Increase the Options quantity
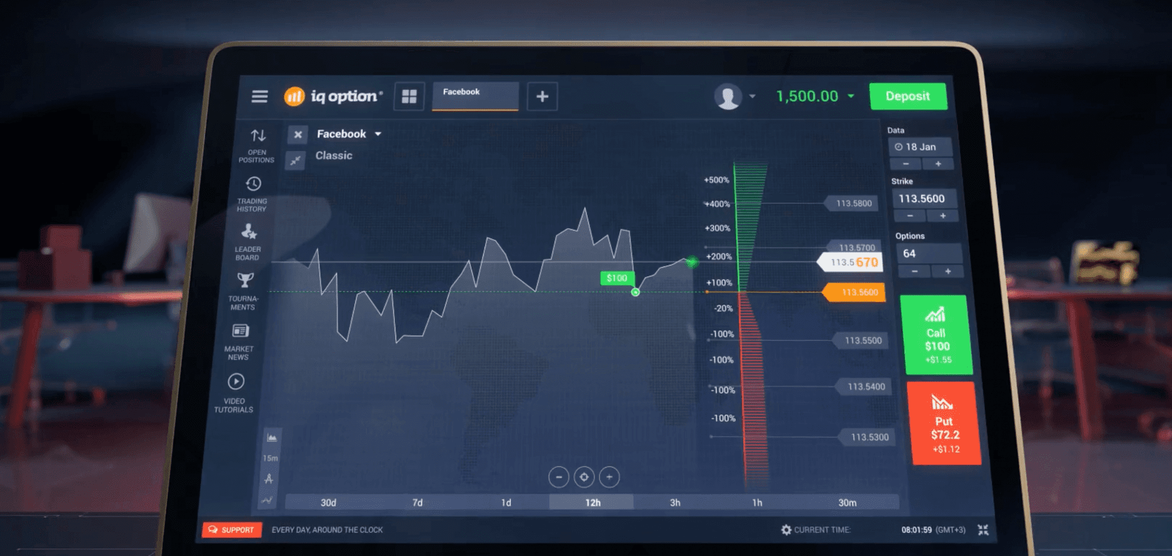 948,271
